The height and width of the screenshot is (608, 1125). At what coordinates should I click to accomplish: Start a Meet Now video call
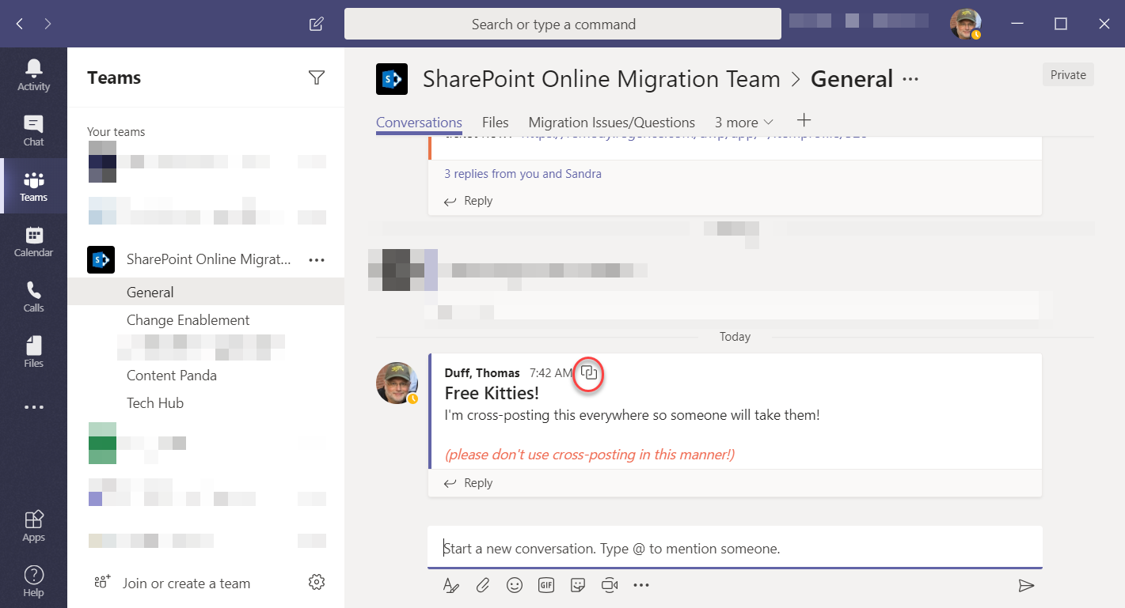[610, 585]
